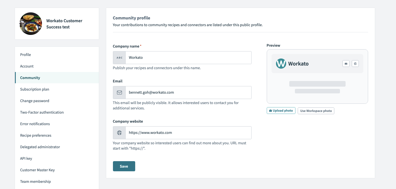Open the Account settings section

27,66
